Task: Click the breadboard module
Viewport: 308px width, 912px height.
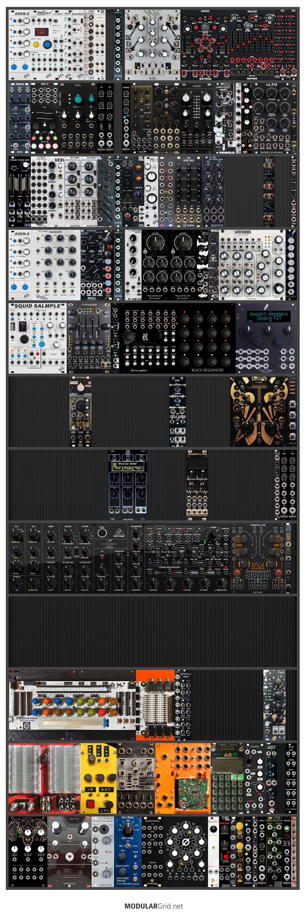Action: click(45, 778)
